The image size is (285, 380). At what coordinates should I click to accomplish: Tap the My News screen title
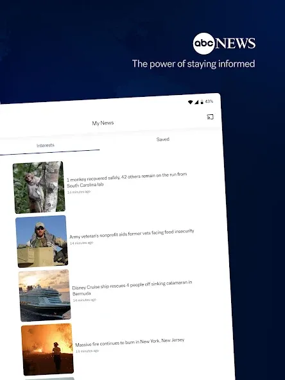[x=103, y=123]
